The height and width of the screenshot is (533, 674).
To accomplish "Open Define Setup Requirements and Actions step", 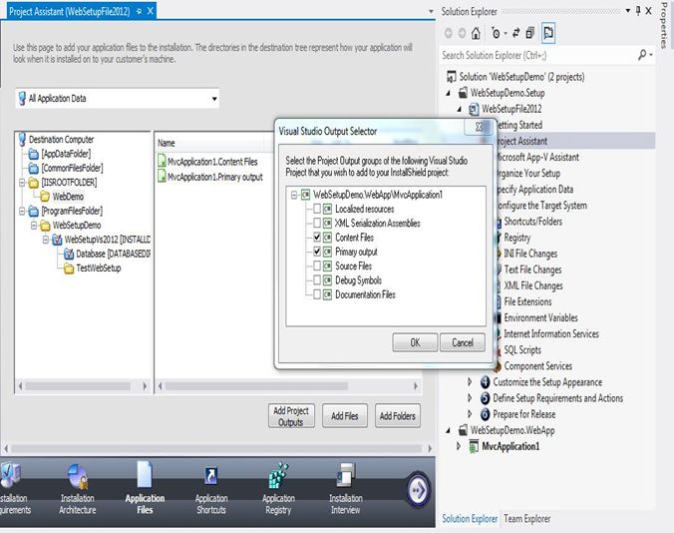I will (x=557, y=398).
